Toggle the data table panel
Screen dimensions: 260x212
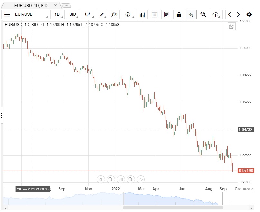tap(167, 14)
